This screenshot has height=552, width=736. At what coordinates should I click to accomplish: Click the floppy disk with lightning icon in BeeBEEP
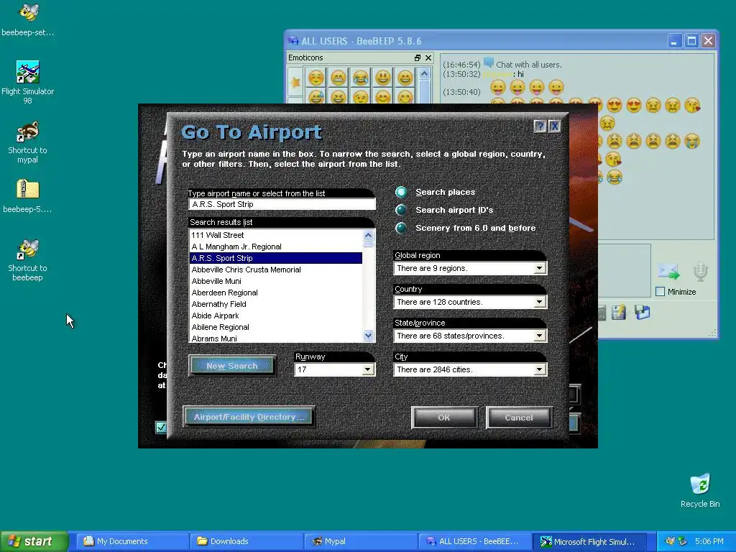pyautogui.click(x=619, y=312)
